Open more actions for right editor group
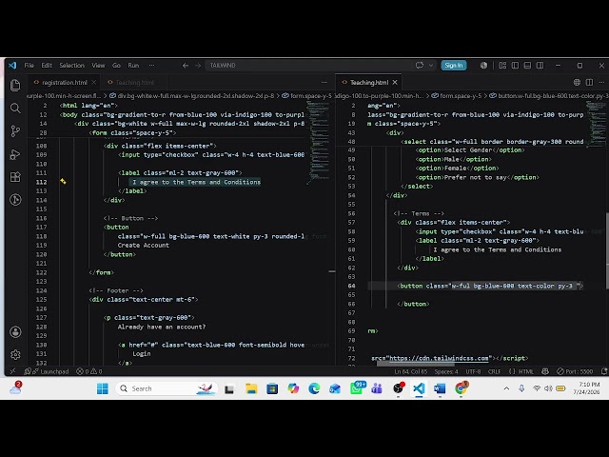This screenshot has height=457, width=609. coord(601,83)
